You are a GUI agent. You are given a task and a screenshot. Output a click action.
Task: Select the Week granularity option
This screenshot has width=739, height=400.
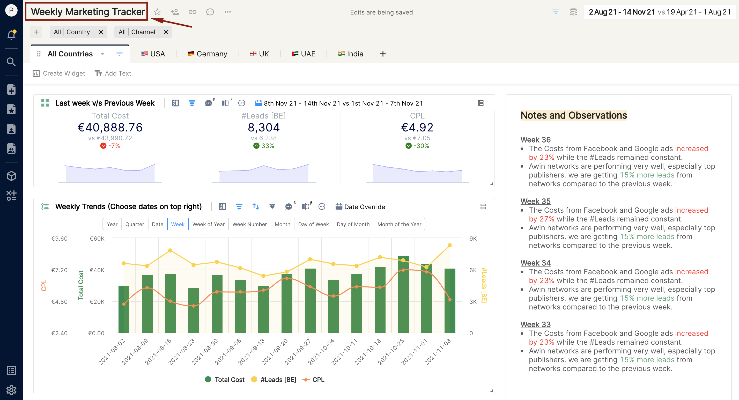point(178,224)
